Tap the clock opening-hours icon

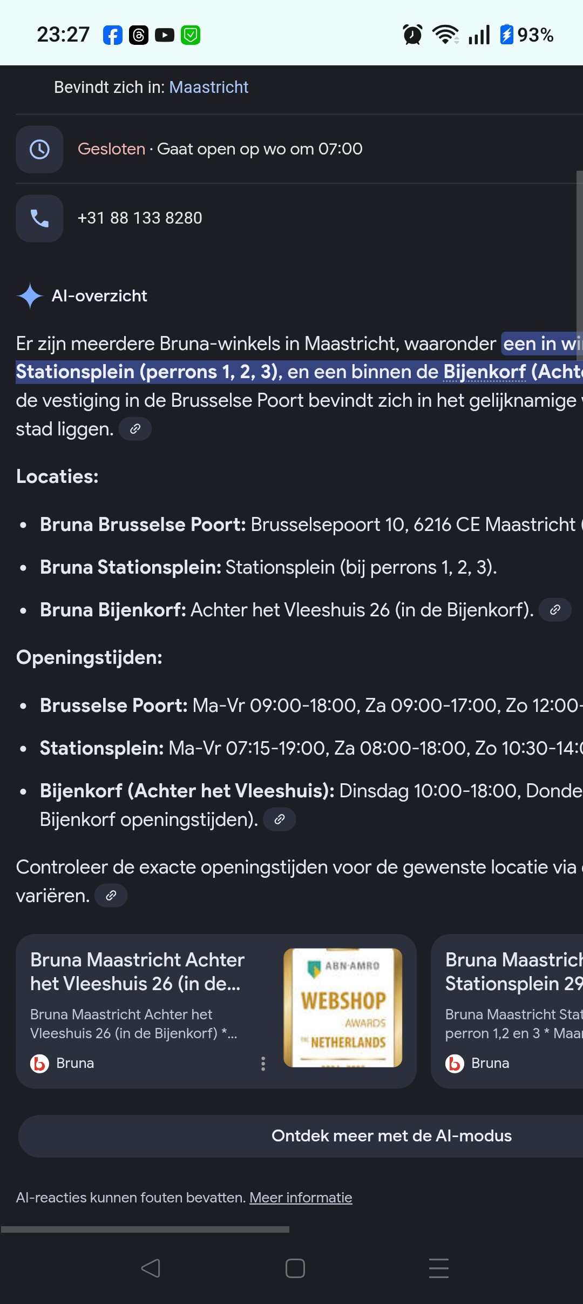[x=39, y=150]
